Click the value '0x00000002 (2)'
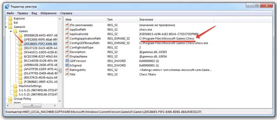The image size is (277, 120). 149,61
